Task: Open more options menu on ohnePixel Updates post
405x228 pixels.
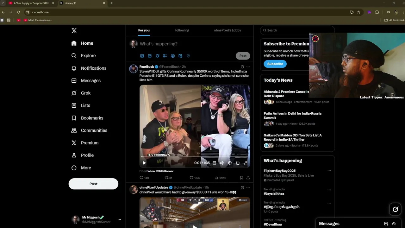Action: pyautogui.click(x=248, y=187)
